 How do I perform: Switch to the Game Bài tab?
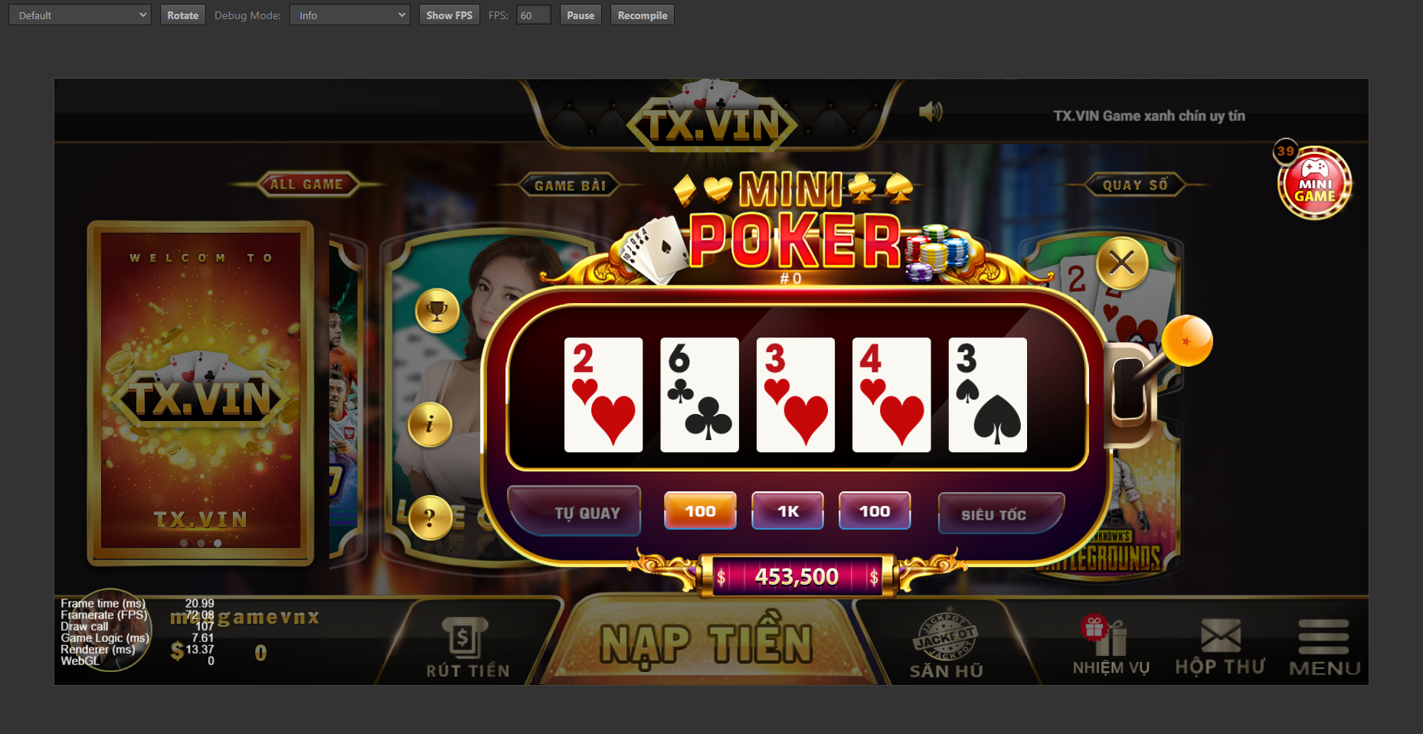tap(571, 185)
